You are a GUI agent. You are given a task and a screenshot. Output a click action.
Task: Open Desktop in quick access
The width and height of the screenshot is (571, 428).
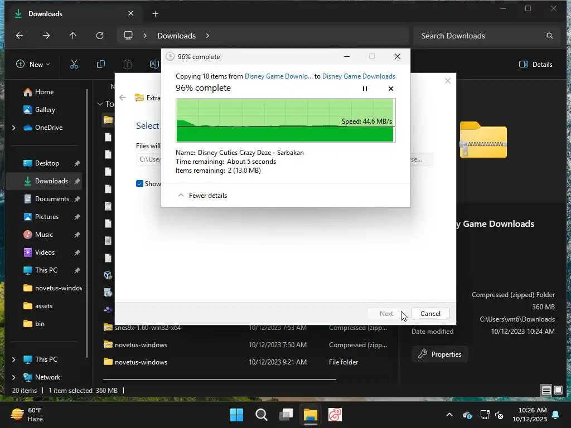pyautogui.click(x=43, y=163)
